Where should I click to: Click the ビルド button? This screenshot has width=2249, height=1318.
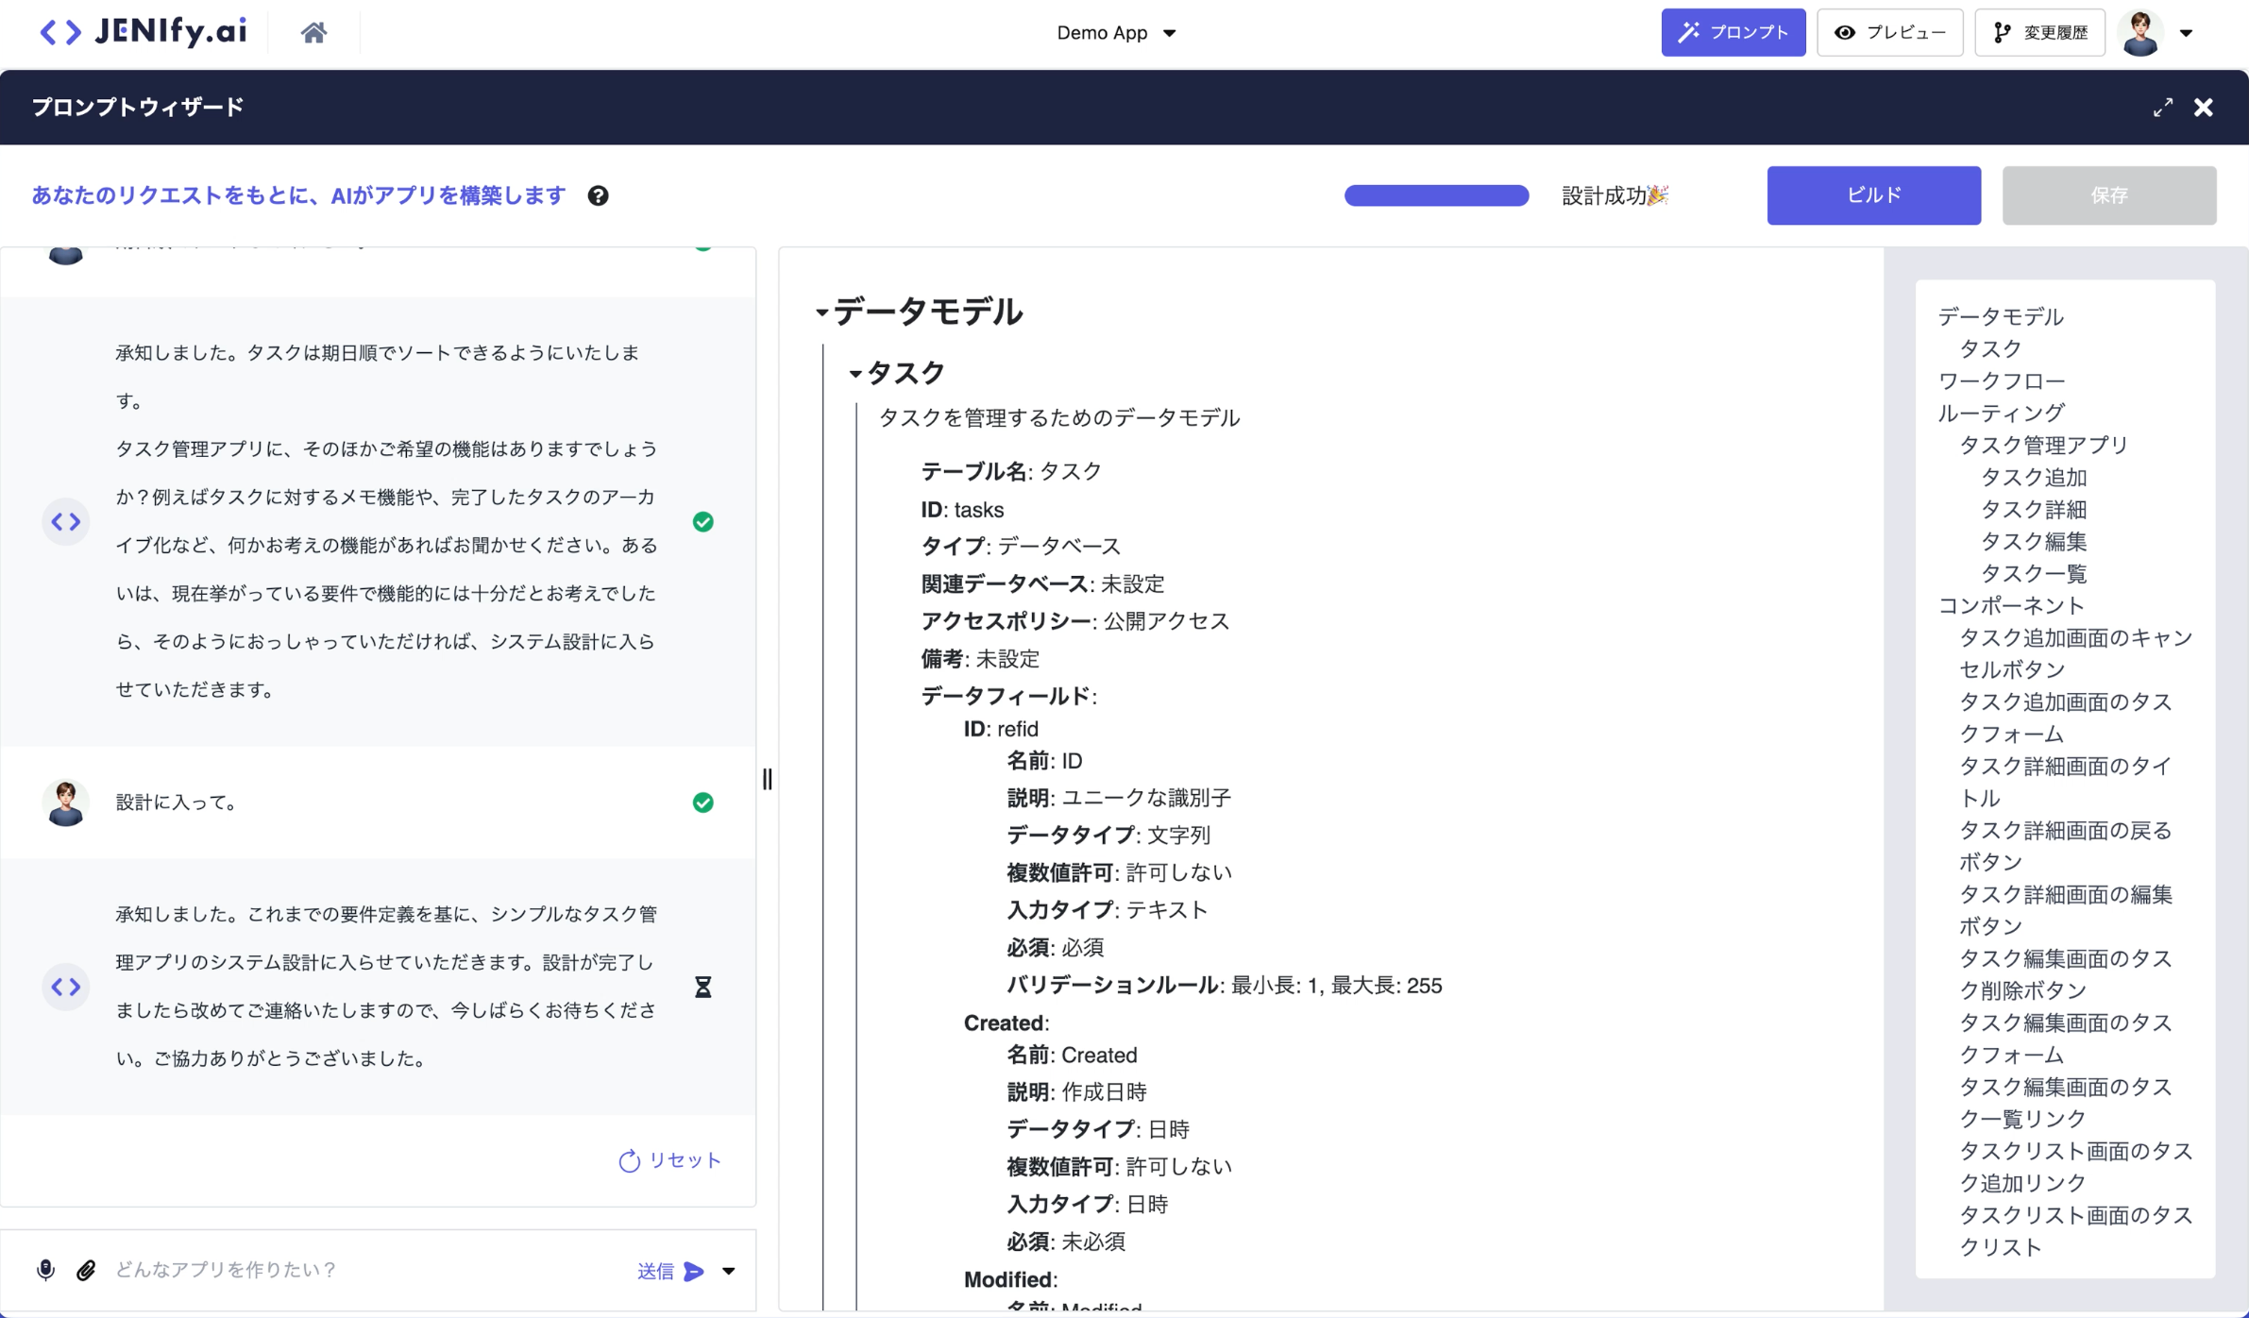pyautogui.click(x=1873, y=195)
